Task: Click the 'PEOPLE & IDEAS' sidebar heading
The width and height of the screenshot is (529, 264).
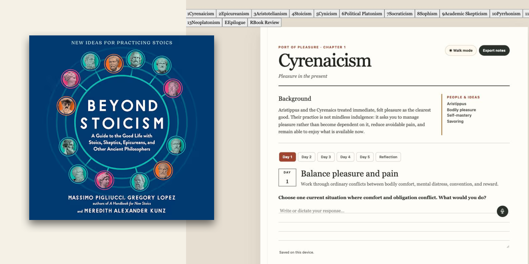Action: click(463, 97)
